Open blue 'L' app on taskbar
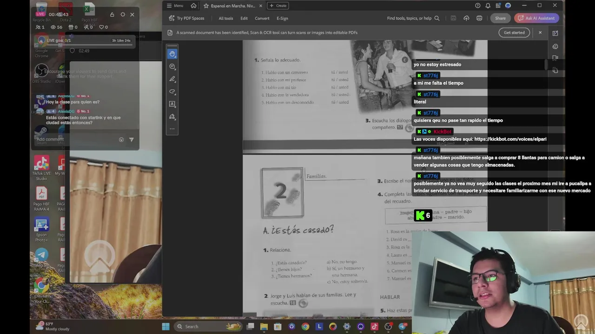 click(319, 327)
